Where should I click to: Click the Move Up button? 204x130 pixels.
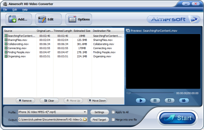(73, 101)
